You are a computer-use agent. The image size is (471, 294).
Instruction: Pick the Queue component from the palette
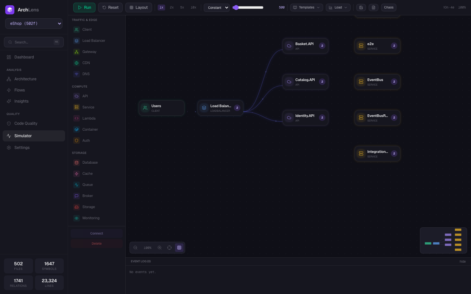(x=96, y=185)
